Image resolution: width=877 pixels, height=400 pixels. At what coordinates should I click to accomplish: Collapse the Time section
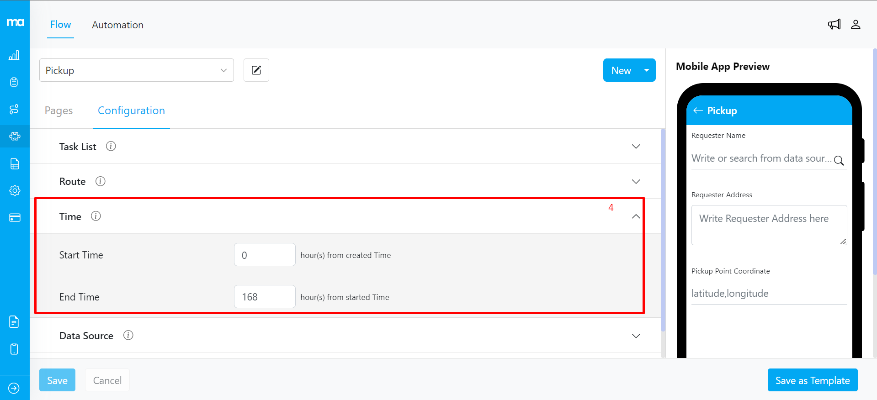(636, 216)
